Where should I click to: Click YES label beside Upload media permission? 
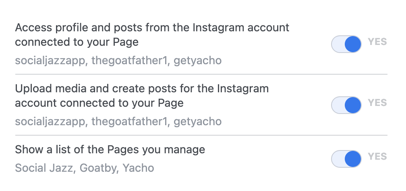pyautogui.click(x=377, y=103)
